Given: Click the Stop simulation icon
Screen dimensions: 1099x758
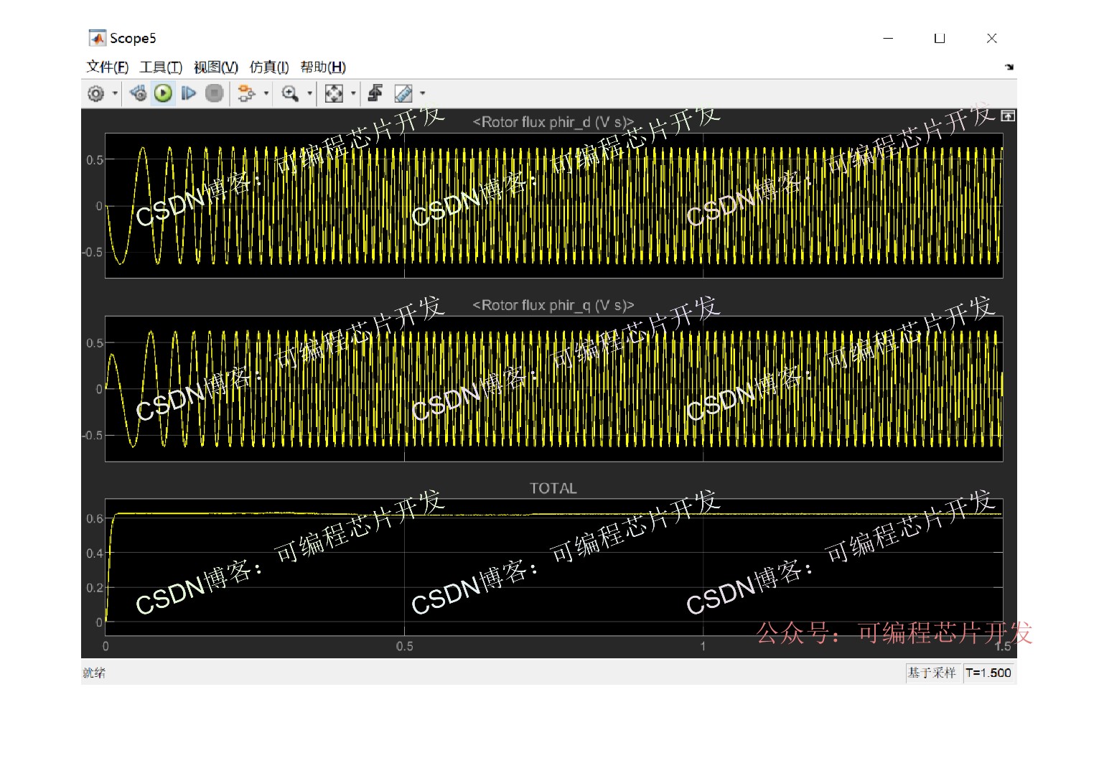Looking at the screenshot, I should click(x=214, y=93).
